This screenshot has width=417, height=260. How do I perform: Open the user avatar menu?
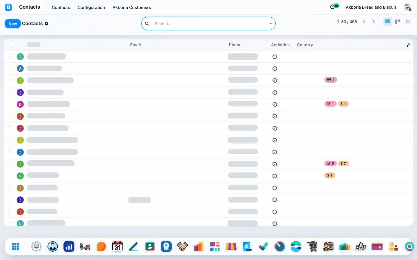pos(407,7)
